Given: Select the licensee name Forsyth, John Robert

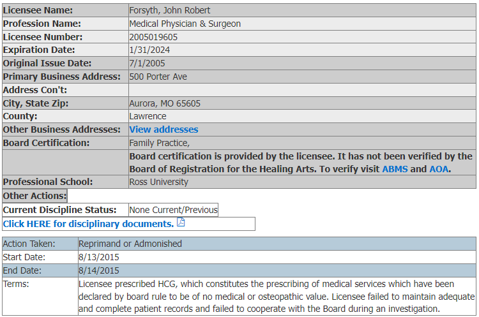Looking at the screenshot, I should tap(169, 10).
